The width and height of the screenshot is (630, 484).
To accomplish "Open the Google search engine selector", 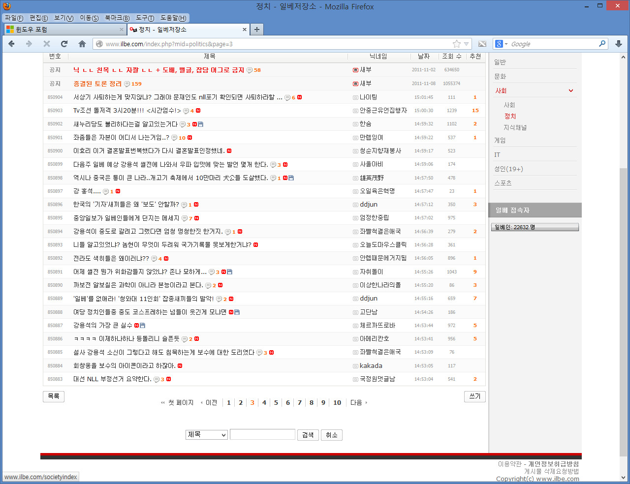I will click(501, 44).
